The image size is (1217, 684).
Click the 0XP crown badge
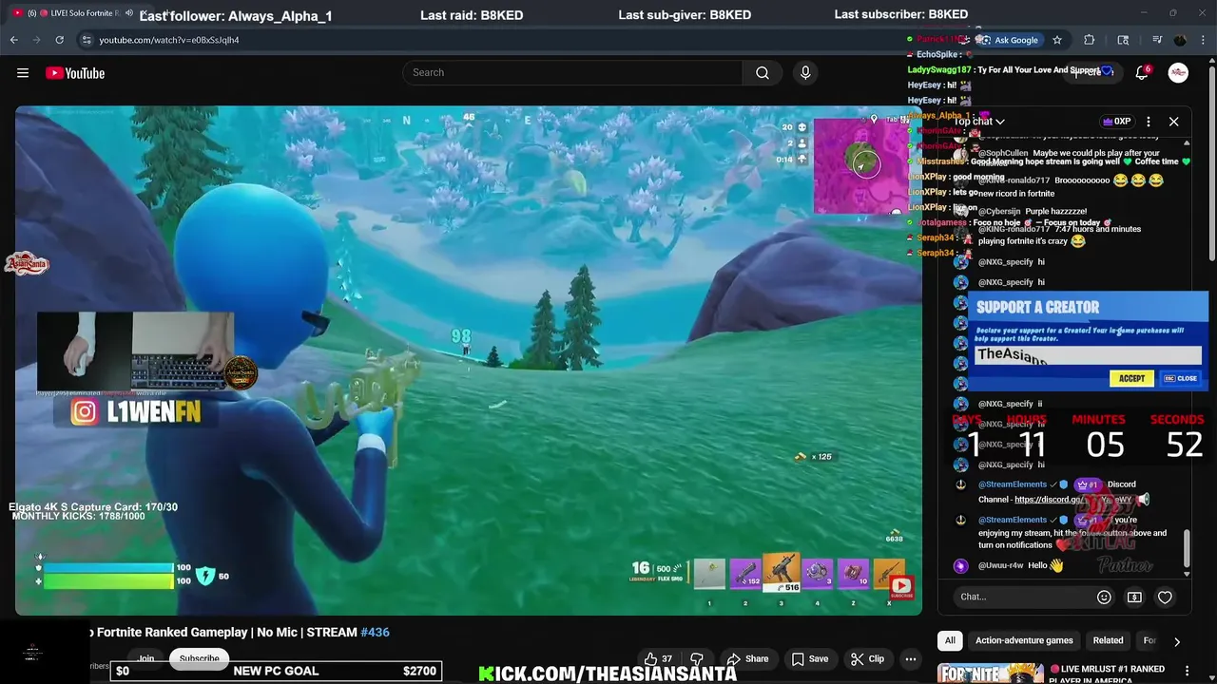(x=1116, y=122)
